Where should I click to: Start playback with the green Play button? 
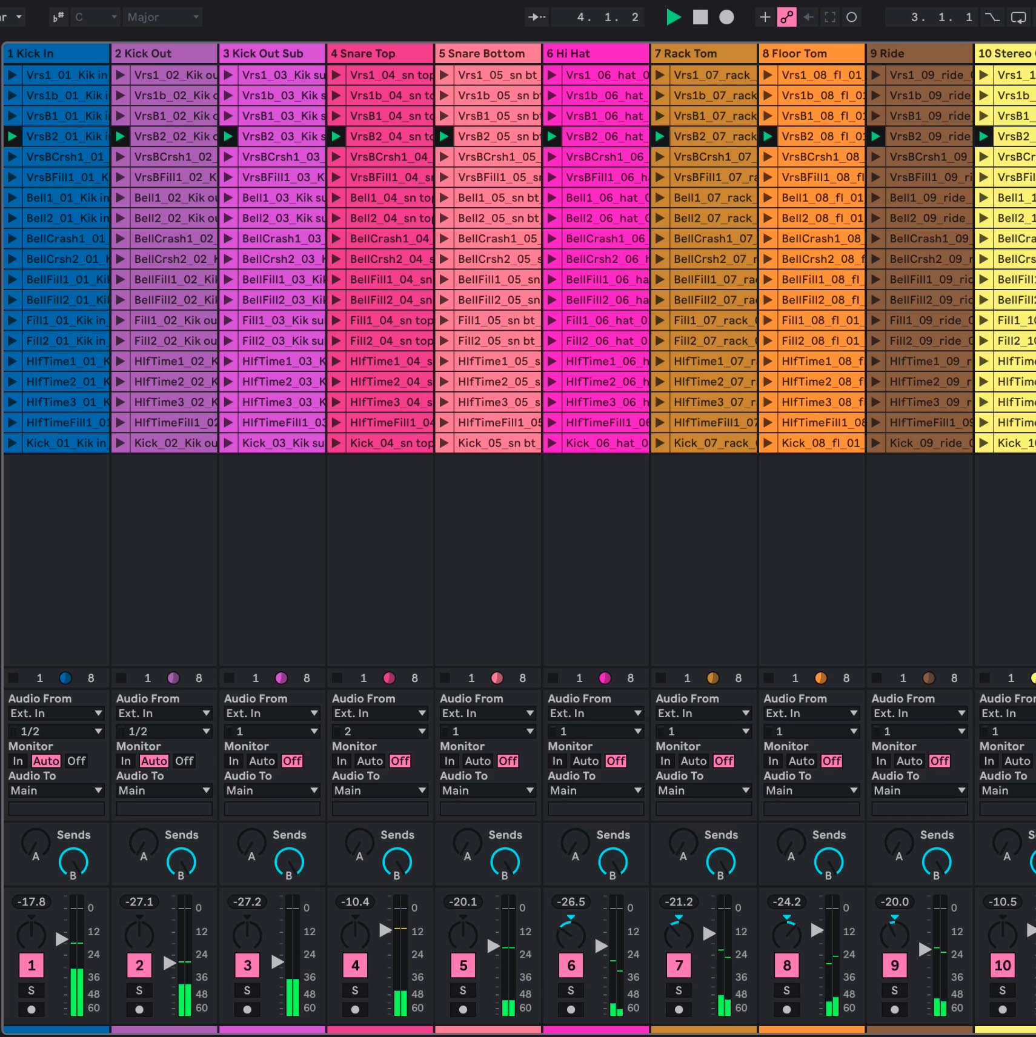click(673, 17)
